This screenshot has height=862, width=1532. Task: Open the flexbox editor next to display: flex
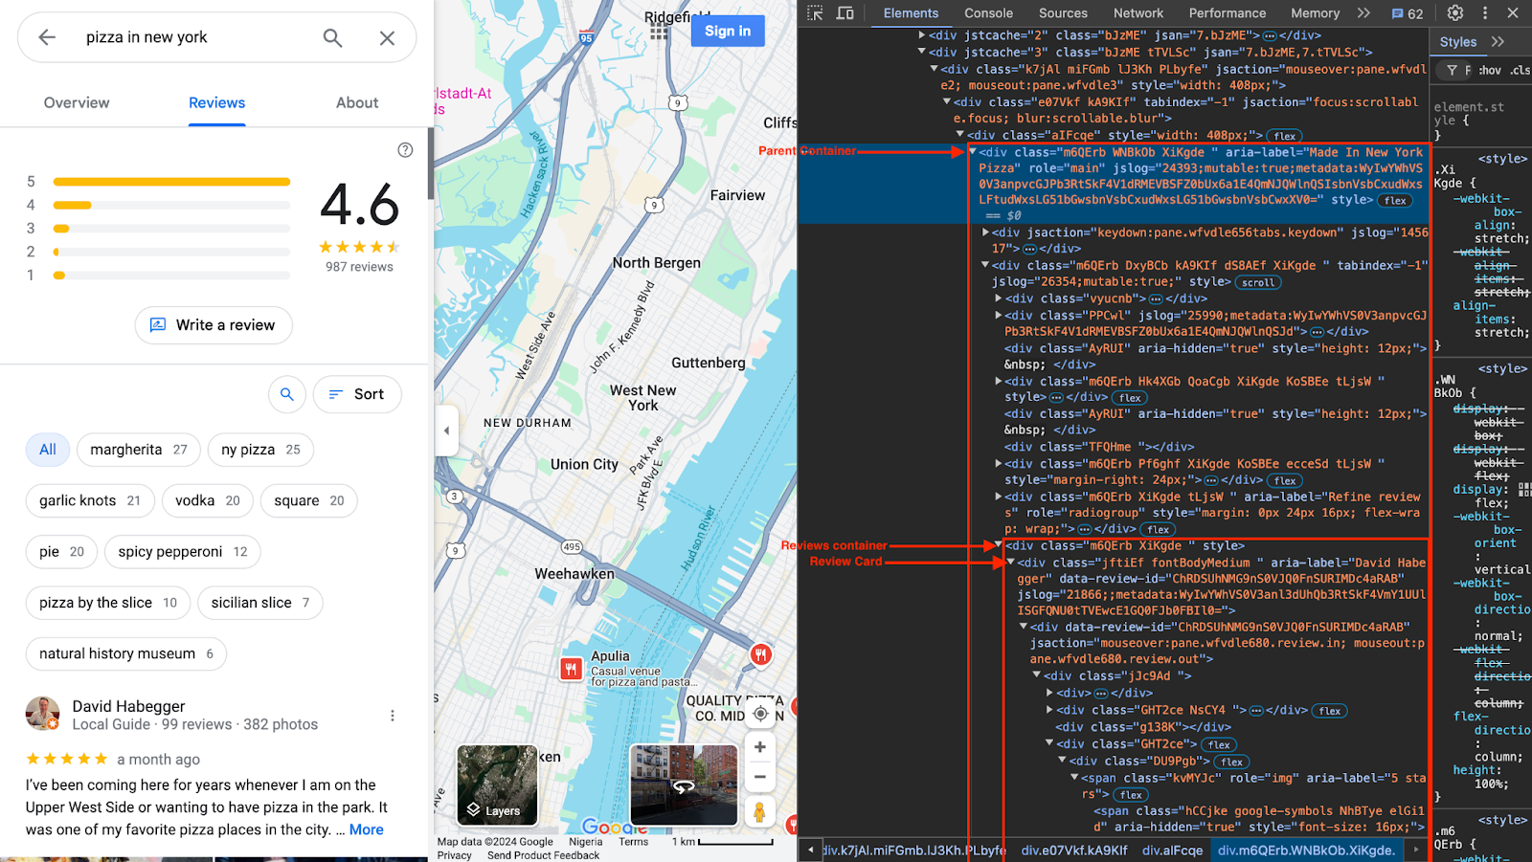(1524, 490)
